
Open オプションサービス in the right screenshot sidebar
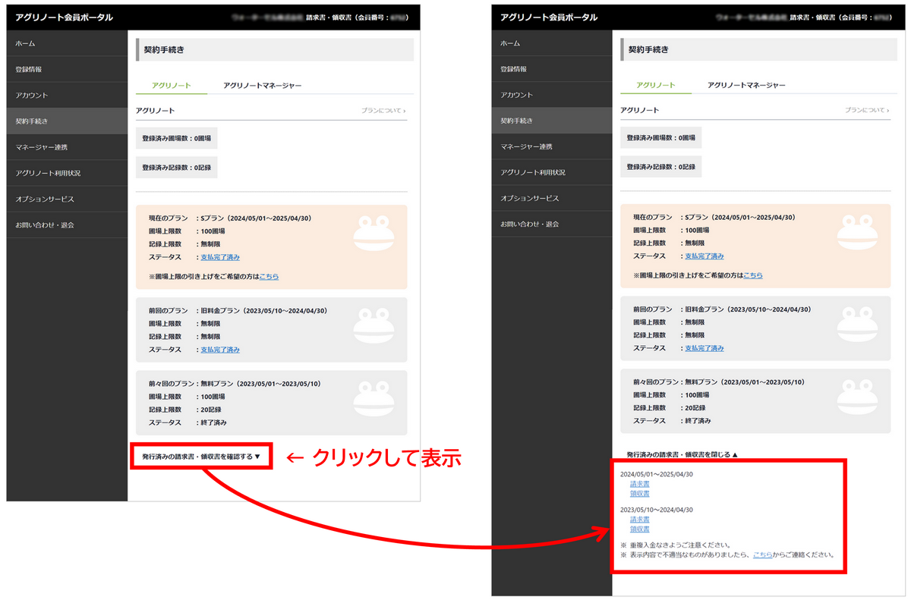tap(552, 198)
